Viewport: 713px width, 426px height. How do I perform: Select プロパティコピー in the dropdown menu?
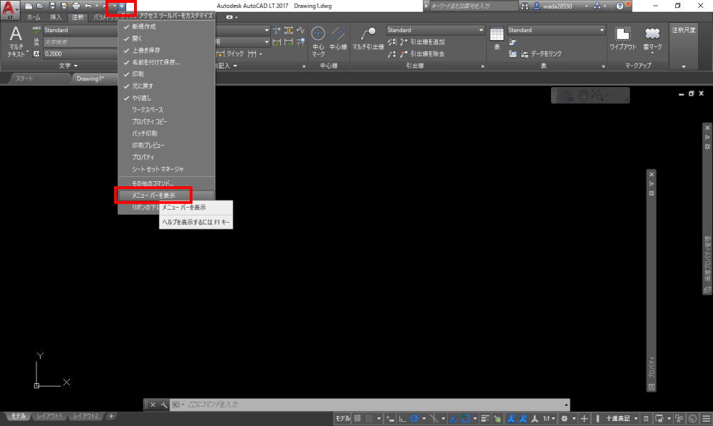166,121
